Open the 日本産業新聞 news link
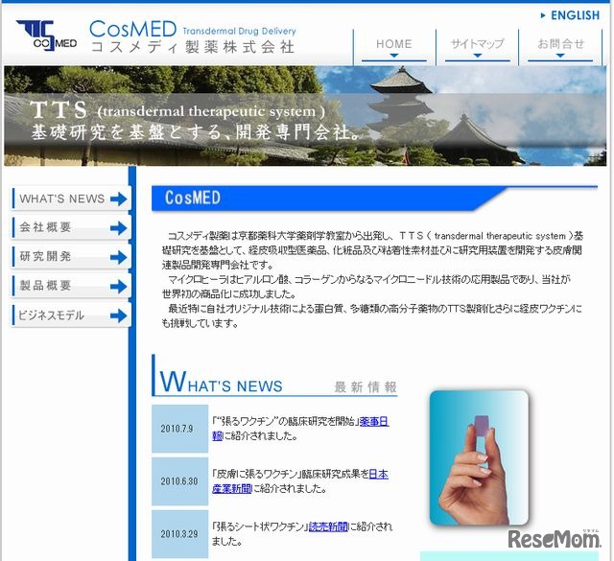 379,475
